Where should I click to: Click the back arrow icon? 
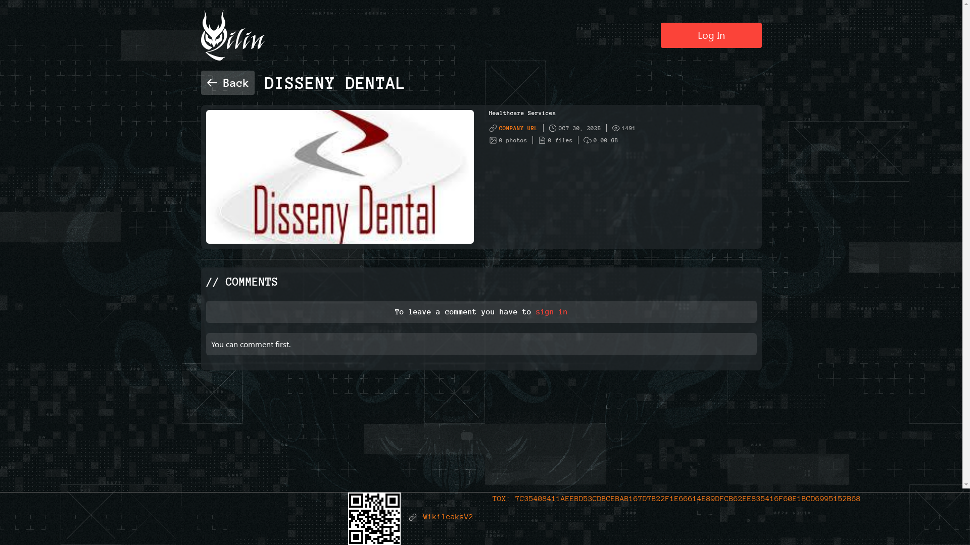point(213,83)
